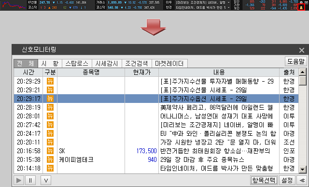
Task: Click the 설정 settings button
Action: click(287, 180)
